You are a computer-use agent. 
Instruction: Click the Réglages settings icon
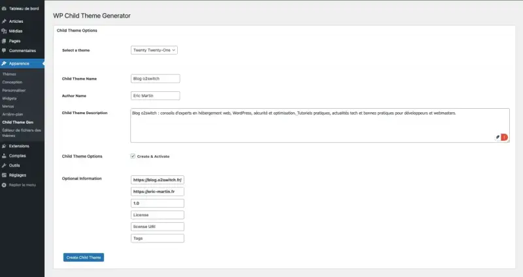tap(4, 175)
